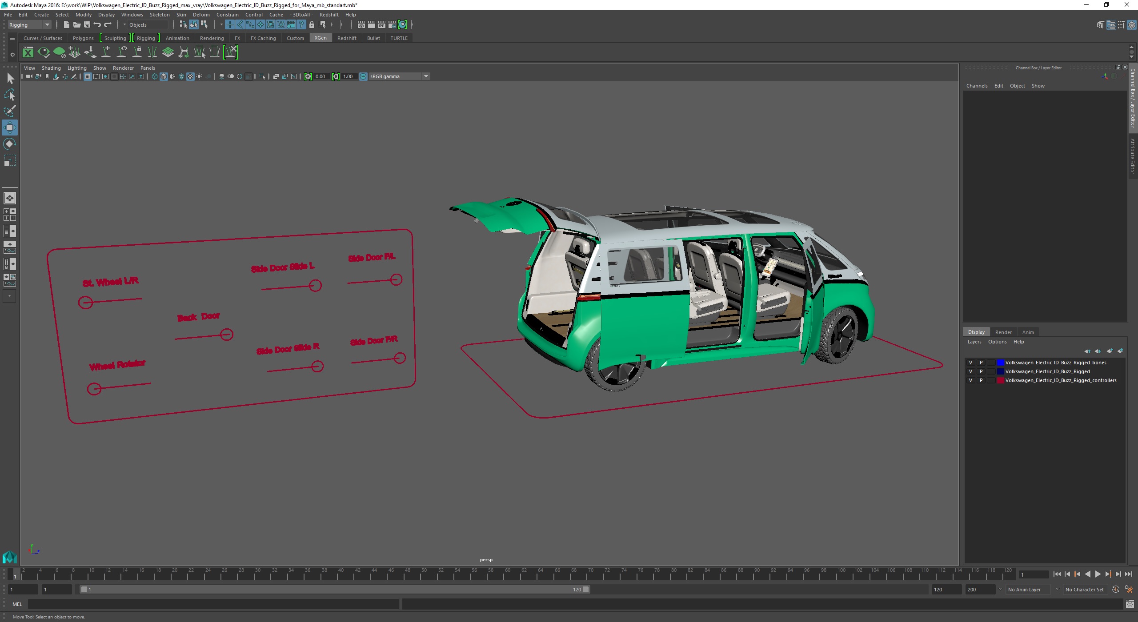Open the viewport Shading menu
Viewport: 1138px width, 622px height.
51,68
